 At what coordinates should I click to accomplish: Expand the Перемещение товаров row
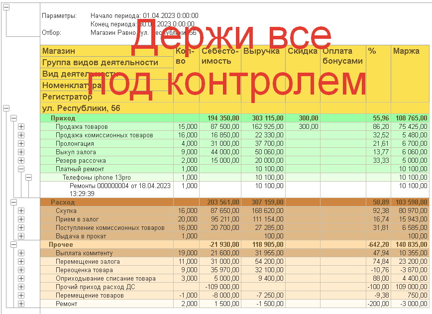pyautogui.click(x=21, y=295)
